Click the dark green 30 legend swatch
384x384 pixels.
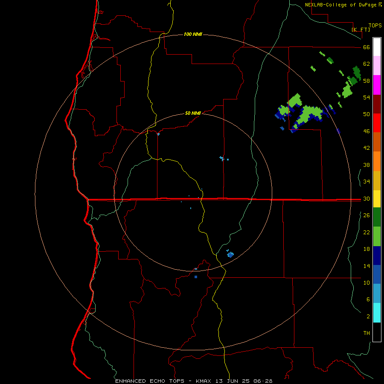377,217
